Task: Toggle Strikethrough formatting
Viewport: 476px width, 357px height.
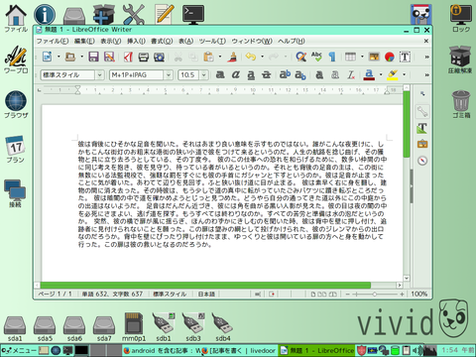Action: click(266, 75)
